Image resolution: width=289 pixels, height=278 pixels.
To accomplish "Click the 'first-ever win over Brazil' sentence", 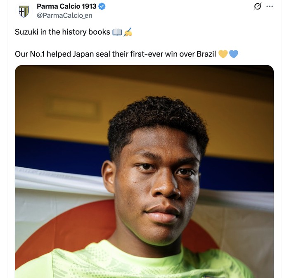I will tap(115, 54).
